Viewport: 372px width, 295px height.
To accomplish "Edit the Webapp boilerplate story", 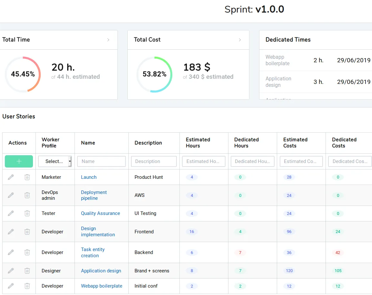I will point(11,286).
